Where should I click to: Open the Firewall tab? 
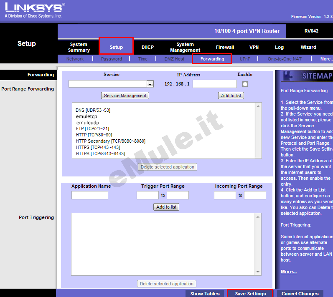click(x=225, y=47)
